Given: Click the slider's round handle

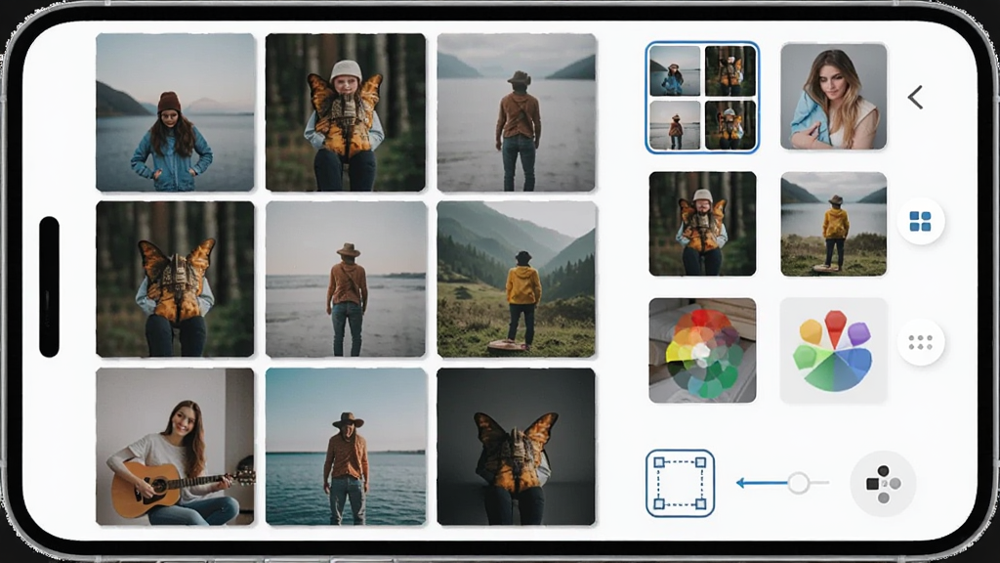Looking at the screenshot, I should [x=798, y=483].
